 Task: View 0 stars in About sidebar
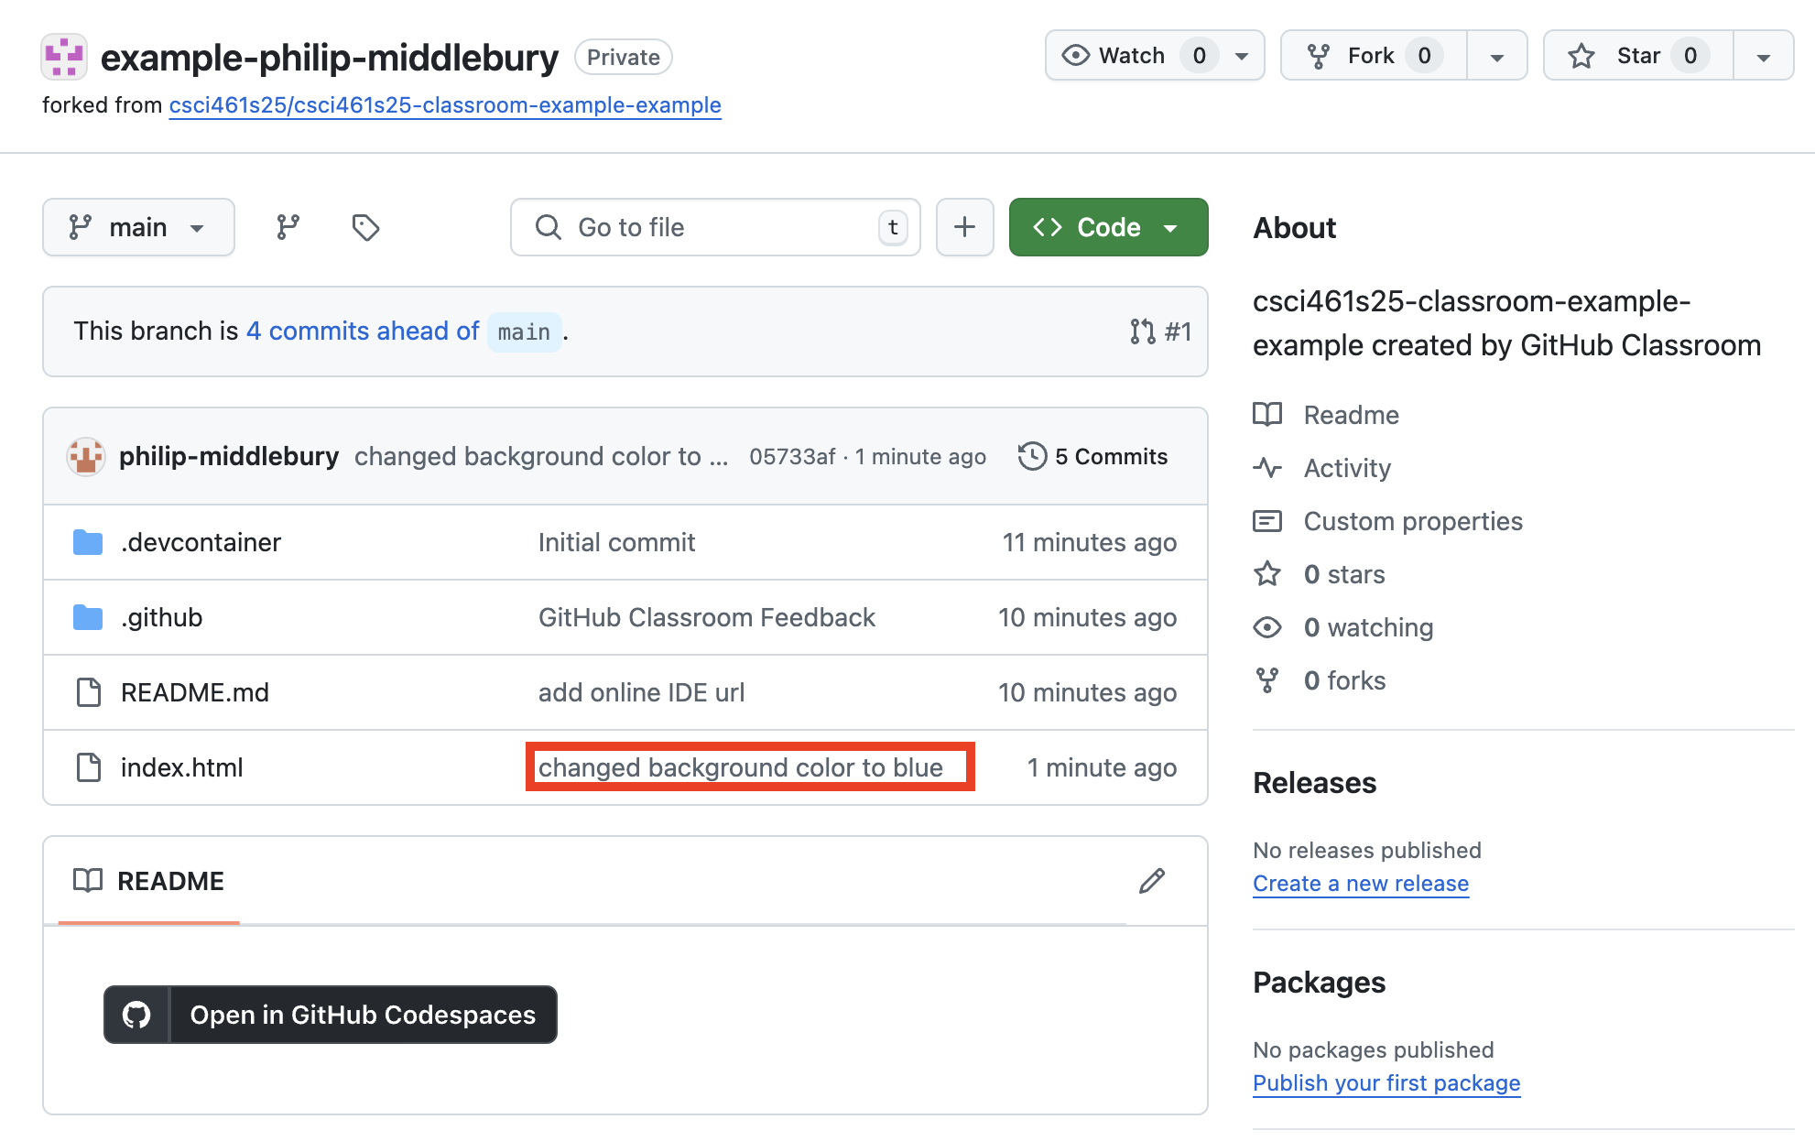click(1343, 574)
